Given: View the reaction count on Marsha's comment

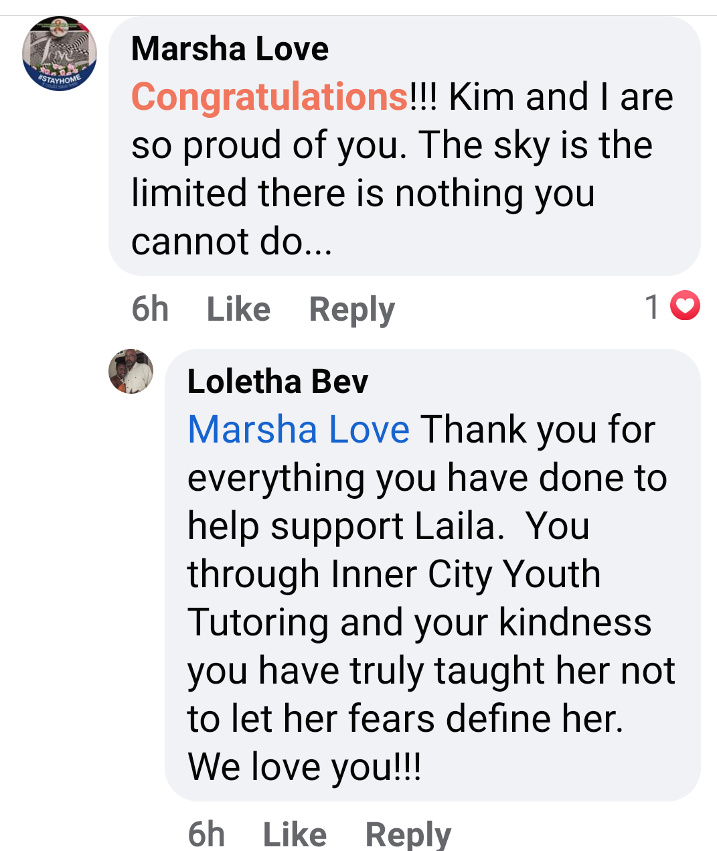Looking at the screenshot, I should [x=652, y=307].
